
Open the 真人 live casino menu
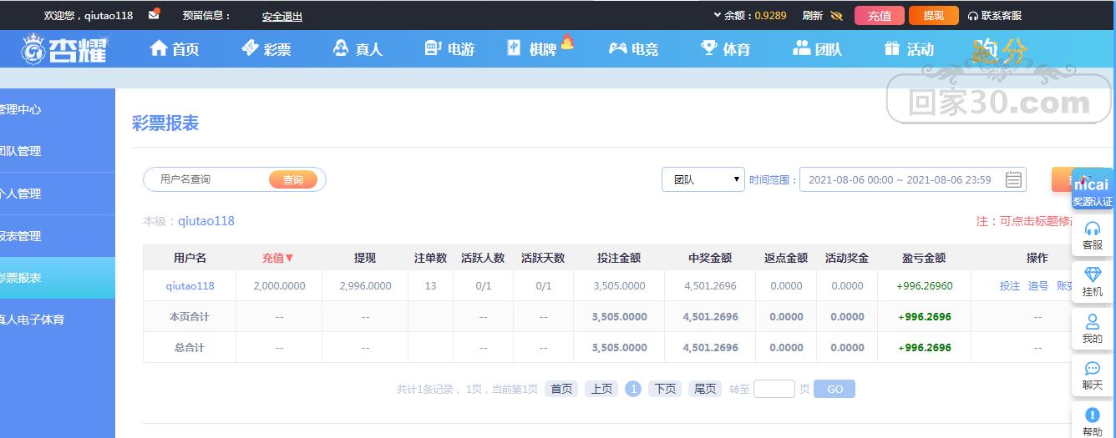point(358,48)
